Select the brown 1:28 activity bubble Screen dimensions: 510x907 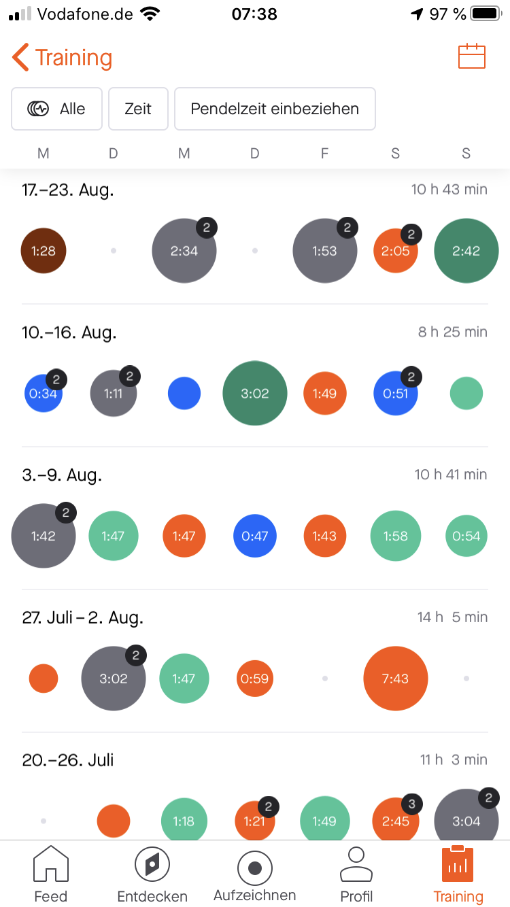(44, 251)
